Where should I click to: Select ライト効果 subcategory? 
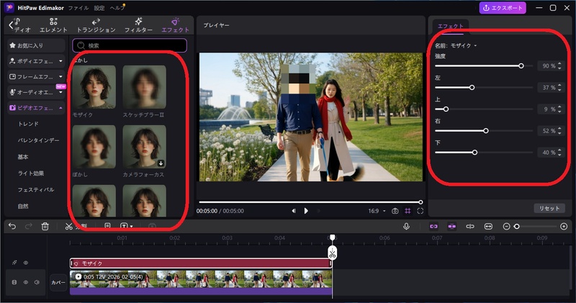click(x=31, y=173)
